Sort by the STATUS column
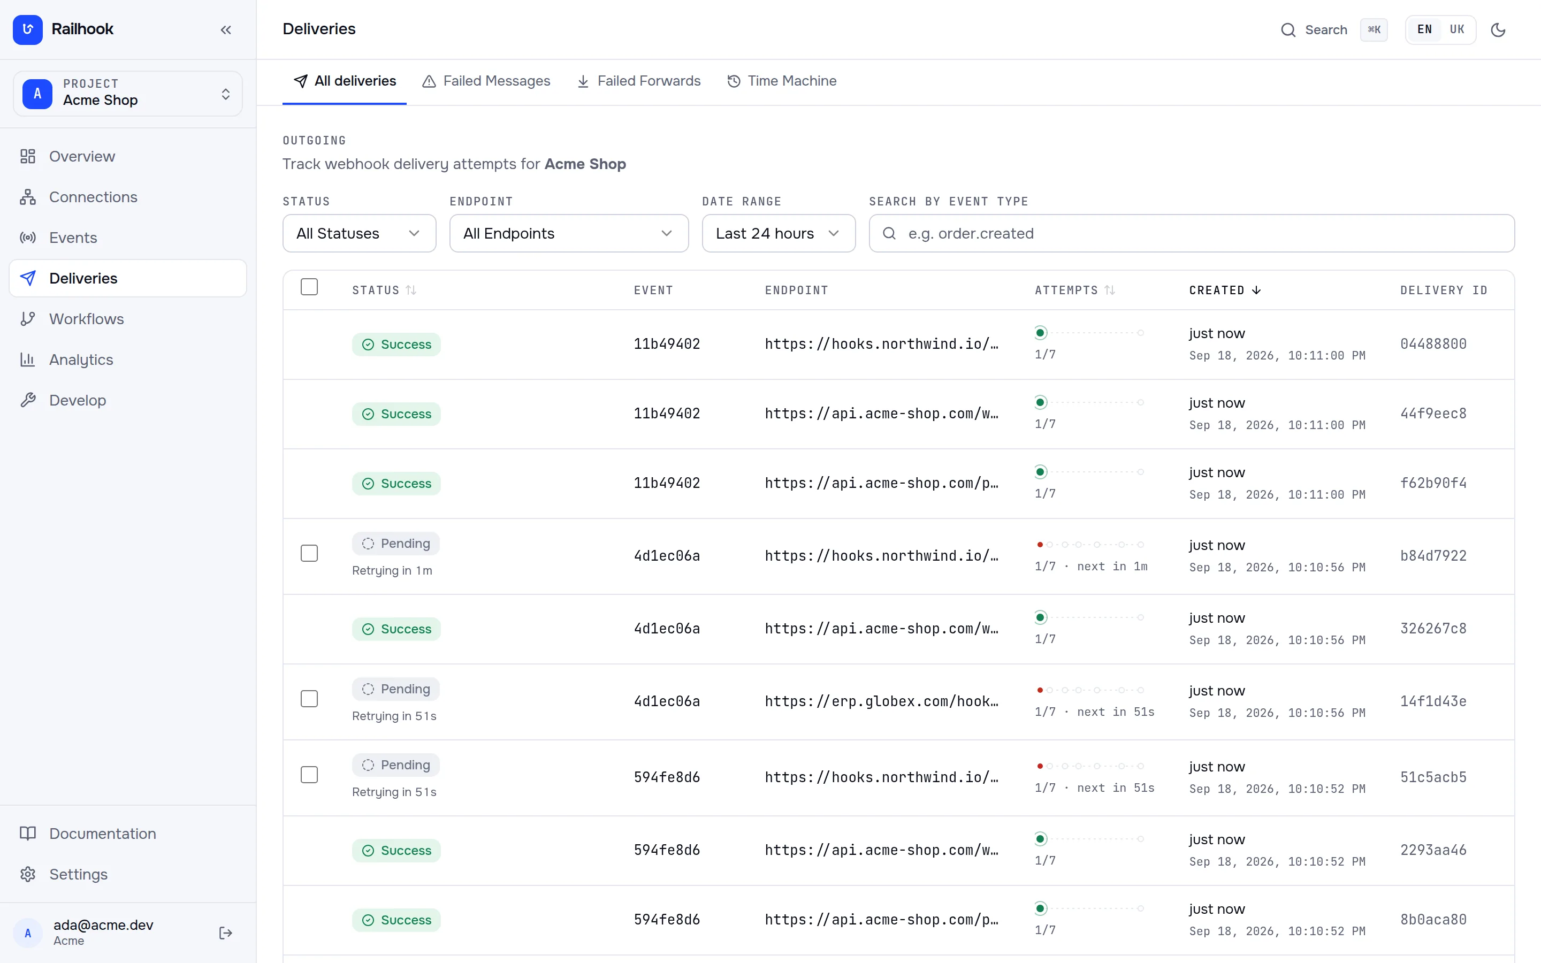1541x963 pixels. pos(384,291)
